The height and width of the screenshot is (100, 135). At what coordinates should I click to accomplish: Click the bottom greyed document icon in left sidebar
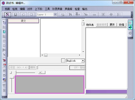(x=4, y=90)
